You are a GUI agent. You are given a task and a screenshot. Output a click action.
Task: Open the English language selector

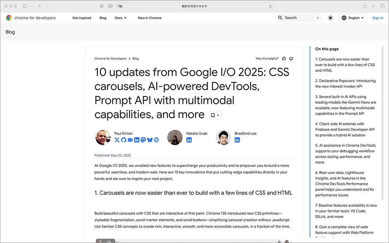[x=352, y=18]
